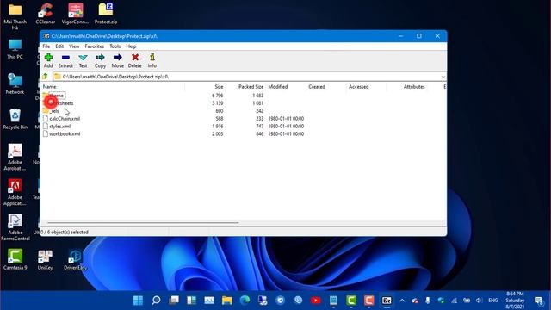This screenshot has width=551, height=310.
Task: Click the VigorConn desktop icon
Action: click(75, 14)
